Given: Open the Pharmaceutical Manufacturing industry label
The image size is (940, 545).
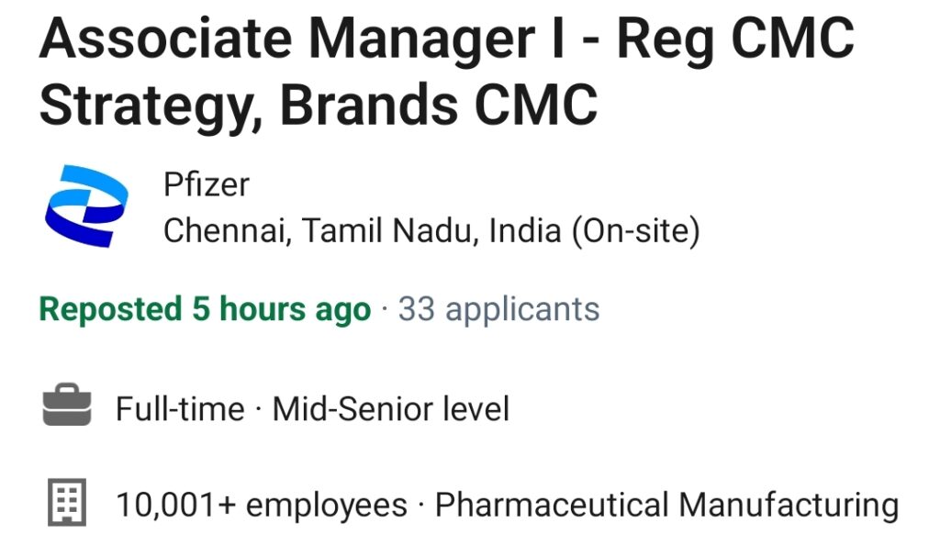Looking at the screenshot, I should [666, 505].
